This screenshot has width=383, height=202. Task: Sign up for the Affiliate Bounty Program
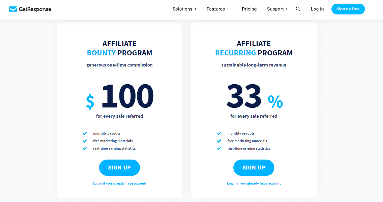[120, 168]
